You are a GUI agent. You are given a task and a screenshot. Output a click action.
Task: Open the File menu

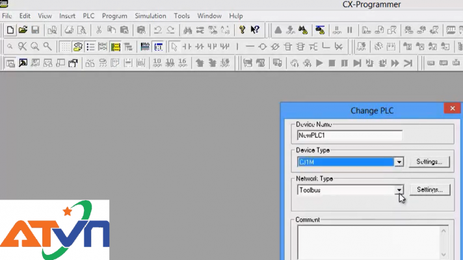(x=7, y=16)
